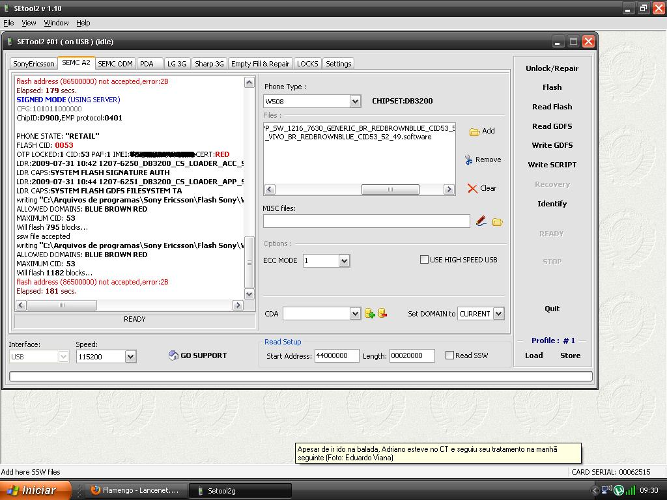
Task: Open the Speed dropdown
Action: coord(130,356)
